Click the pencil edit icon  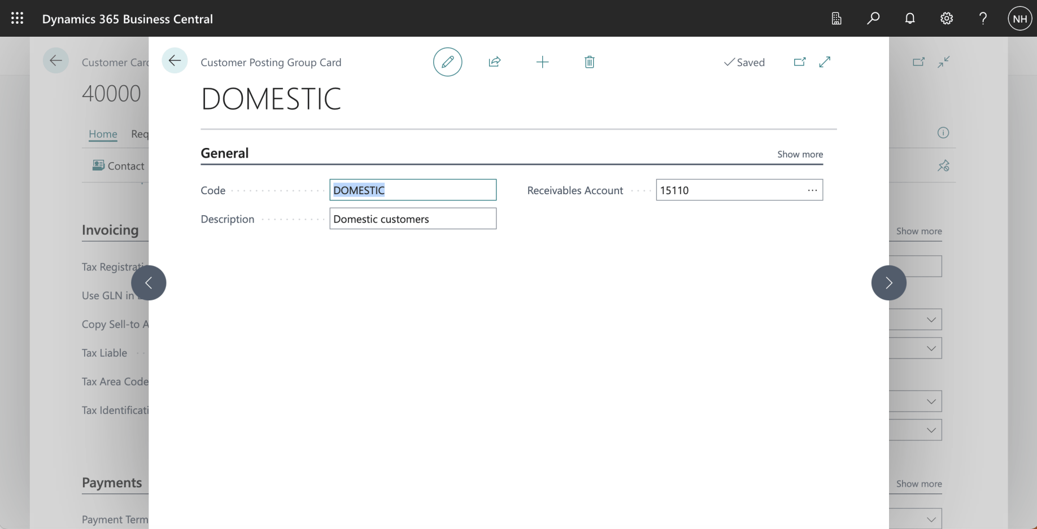[x=447, y=62]
